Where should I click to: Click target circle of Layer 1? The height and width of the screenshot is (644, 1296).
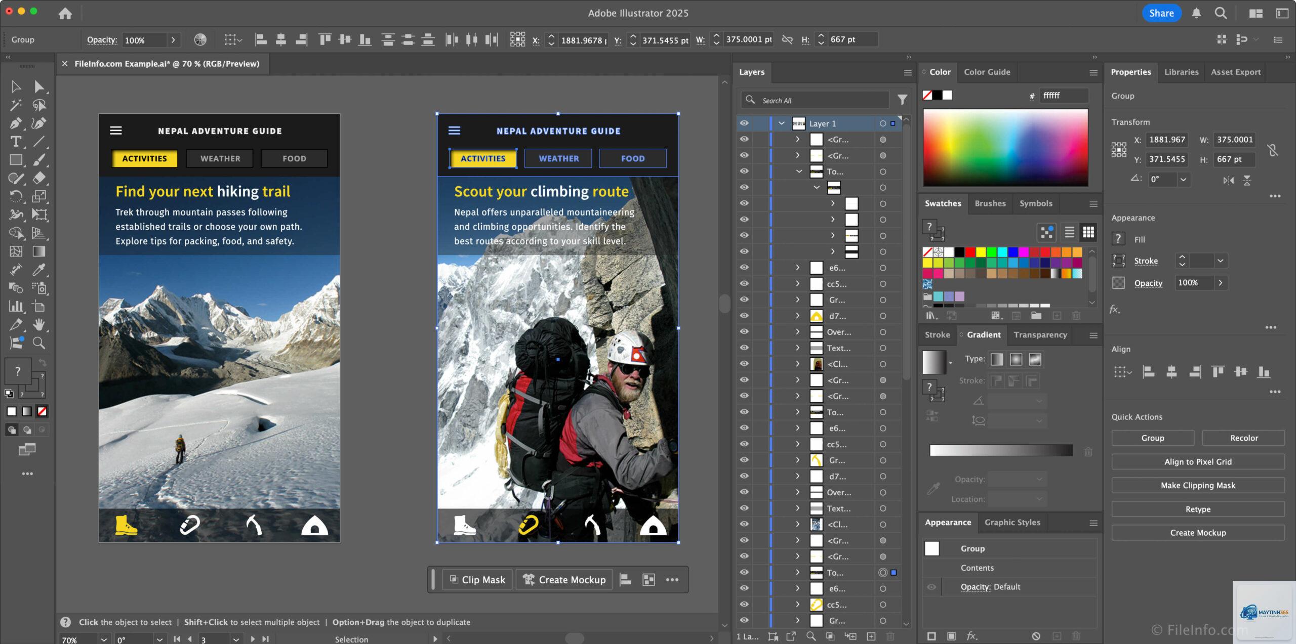point(883,123)
